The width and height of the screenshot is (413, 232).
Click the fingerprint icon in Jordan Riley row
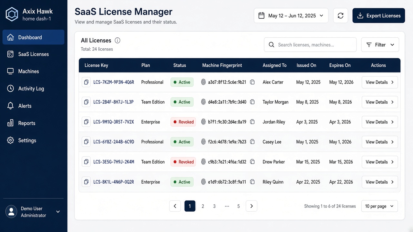point(203,122)
